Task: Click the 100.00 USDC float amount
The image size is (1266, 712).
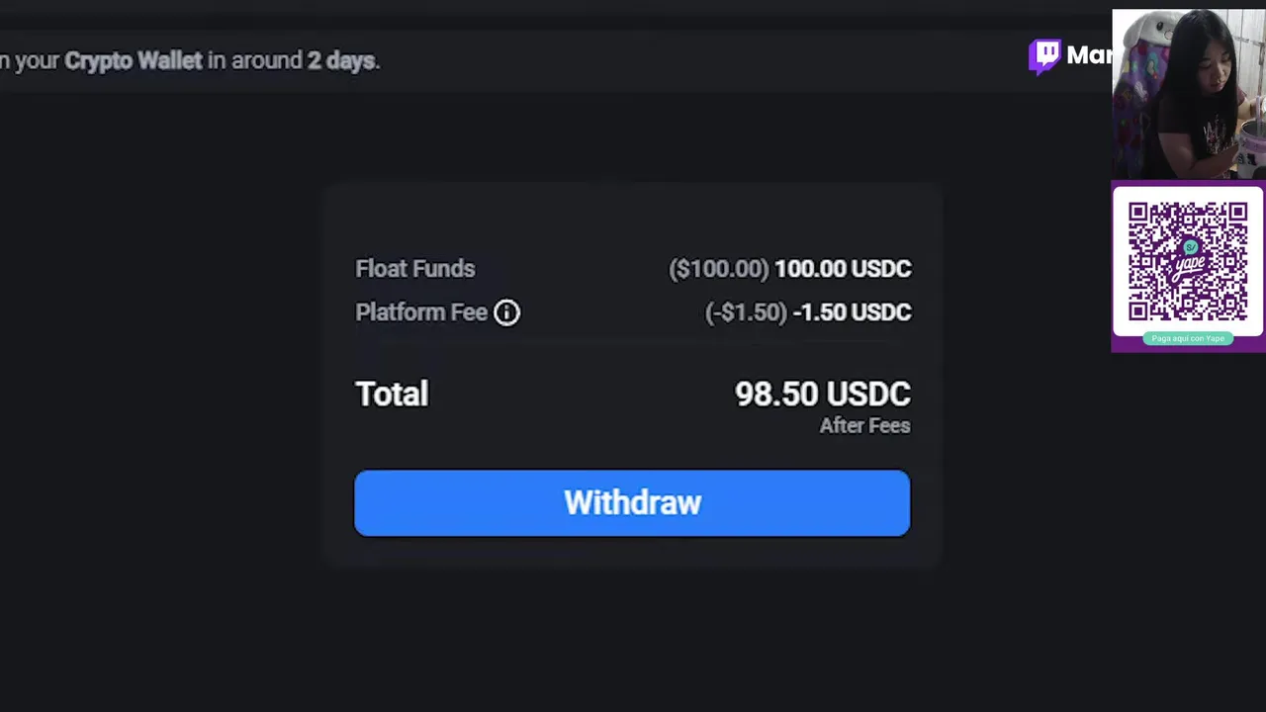Action: (x=842, y=269)
